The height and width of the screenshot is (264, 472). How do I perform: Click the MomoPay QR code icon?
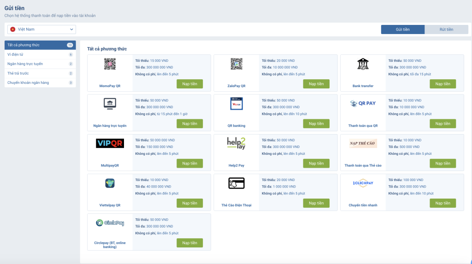110,64
